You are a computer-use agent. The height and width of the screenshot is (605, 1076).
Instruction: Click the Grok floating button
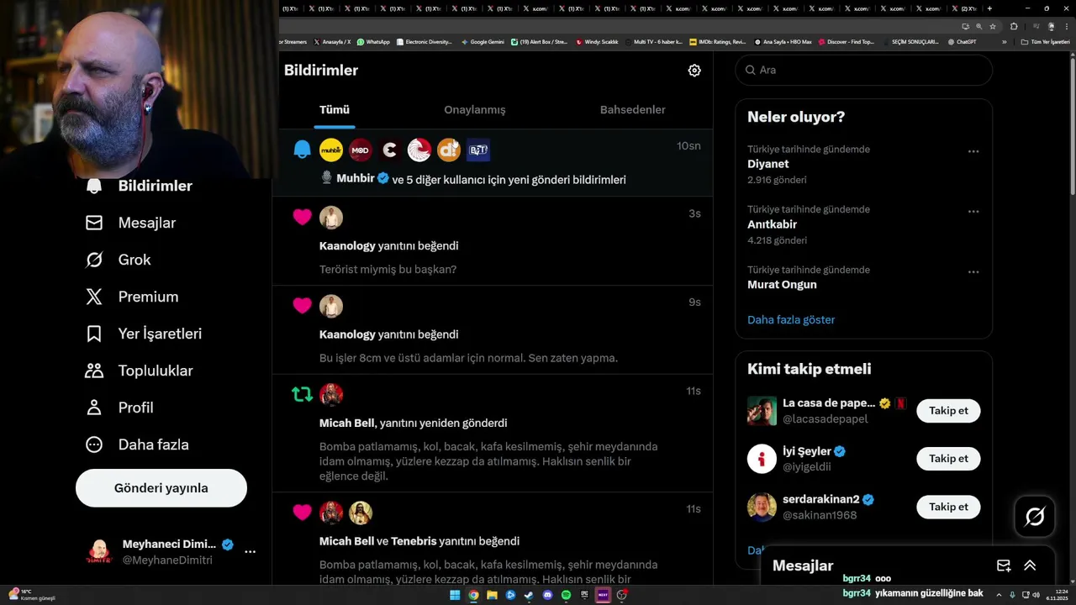pyautogui.click(x=1035, y=517)
